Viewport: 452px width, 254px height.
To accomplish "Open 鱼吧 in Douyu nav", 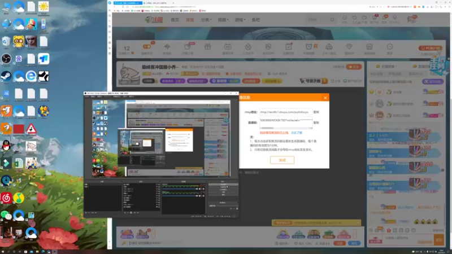I will tap(256, 20).
